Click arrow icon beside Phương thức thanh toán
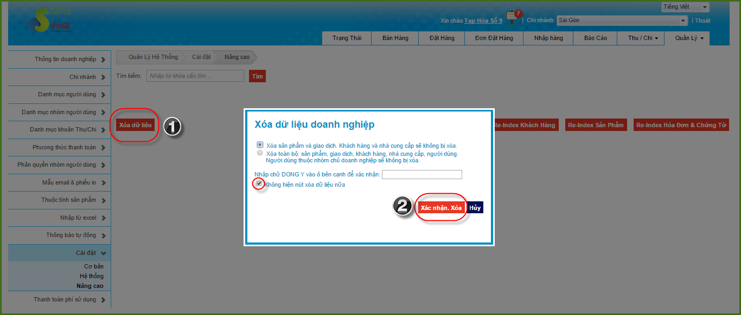Screen dimensions: 741x315 point(103,148)
